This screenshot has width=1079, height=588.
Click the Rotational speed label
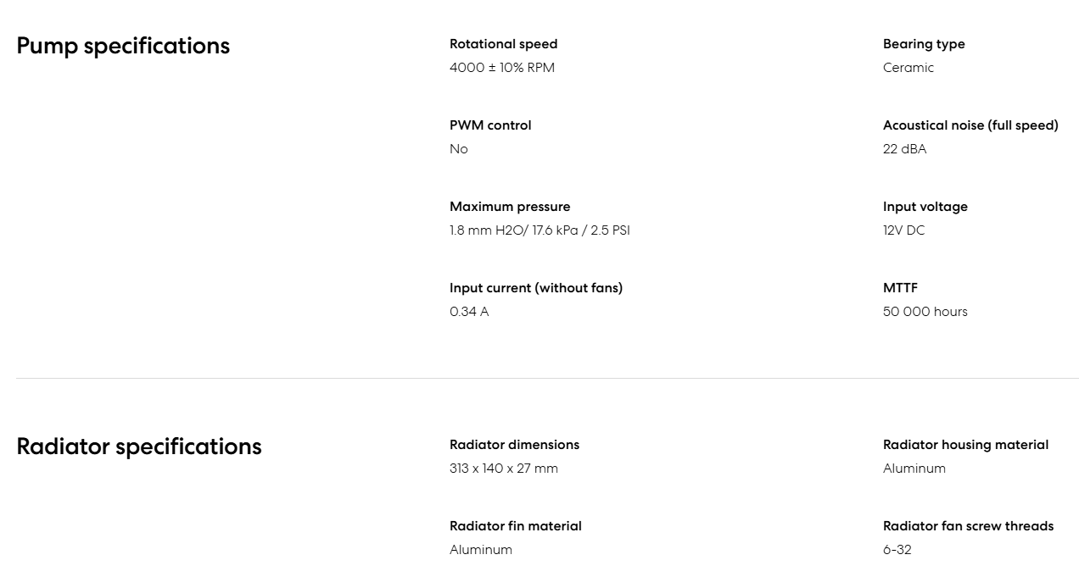pos(503,44)
